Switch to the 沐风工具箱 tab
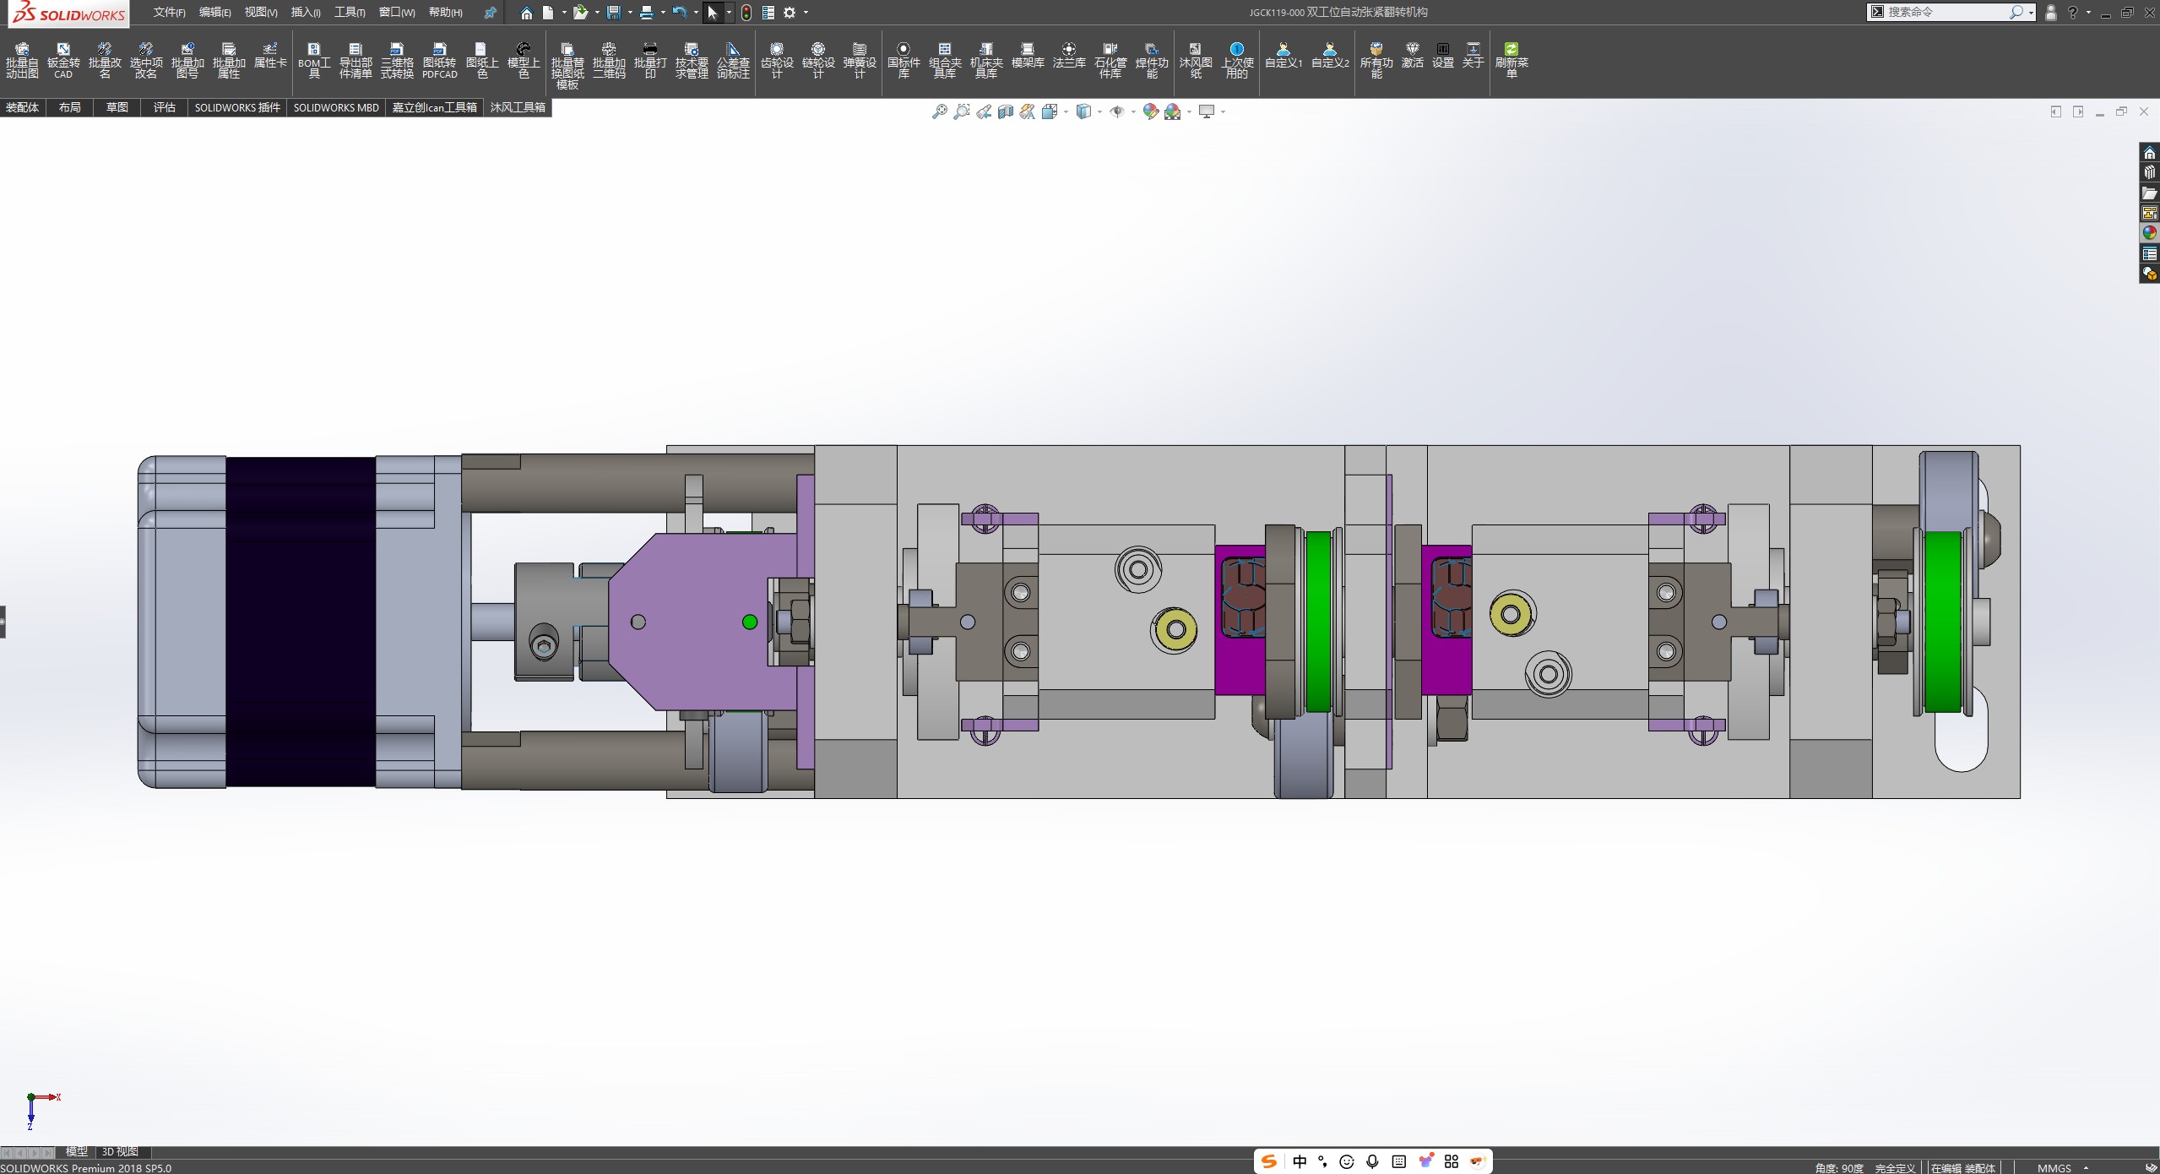2160x1174 pixels. click(518, 107)
